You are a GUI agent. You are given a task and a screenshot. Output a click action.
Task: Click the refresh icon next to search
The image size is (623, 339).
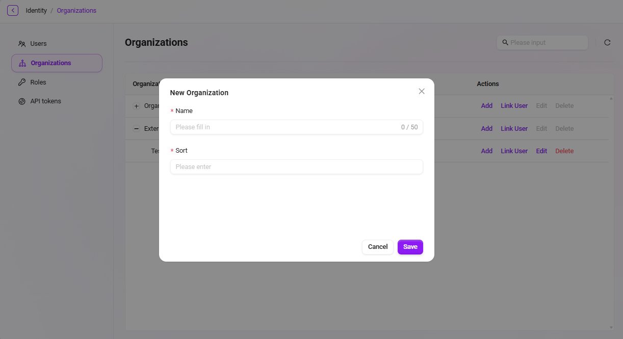tap(607, 43)
